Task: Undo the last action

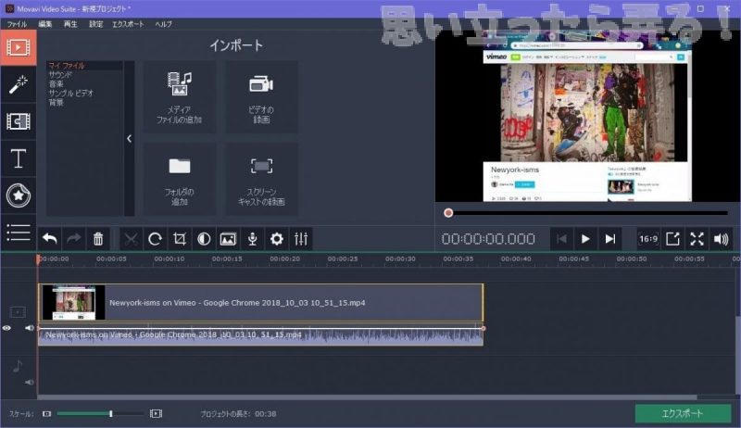Action: click(50, 239)
